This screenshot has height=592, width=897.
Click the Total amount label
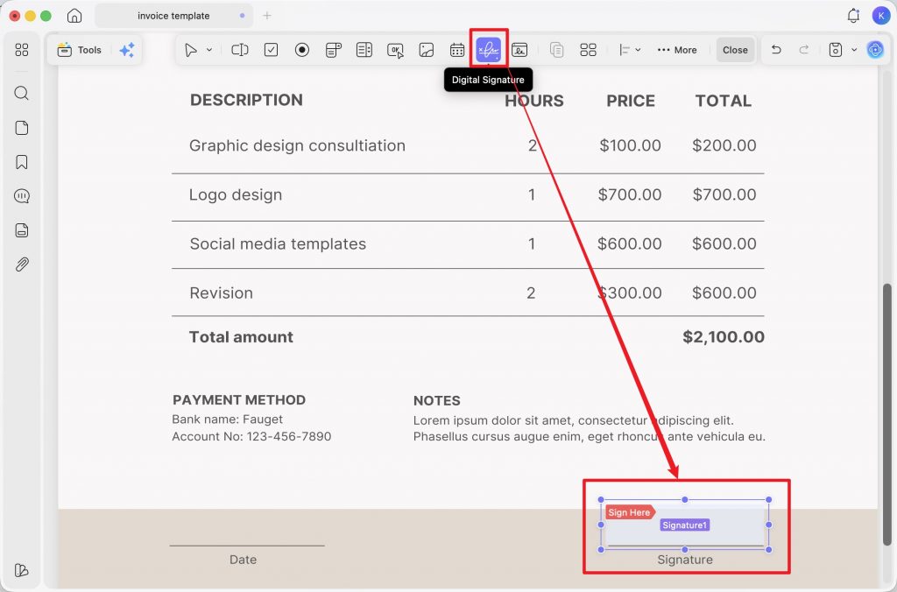point(242,337)
